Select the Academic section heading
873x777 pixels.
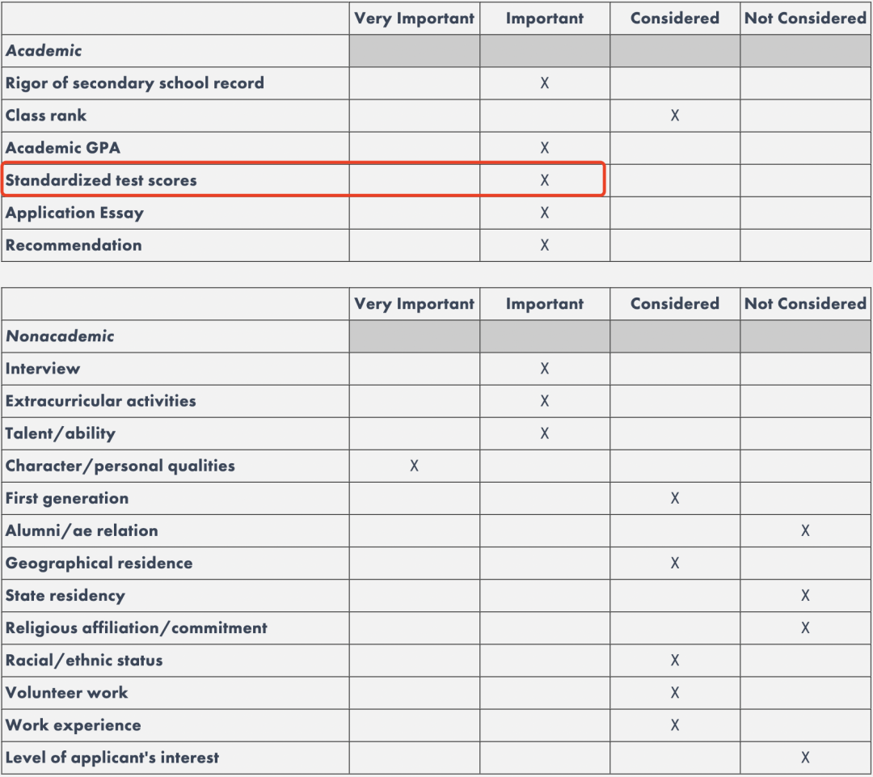pos(44,51)
